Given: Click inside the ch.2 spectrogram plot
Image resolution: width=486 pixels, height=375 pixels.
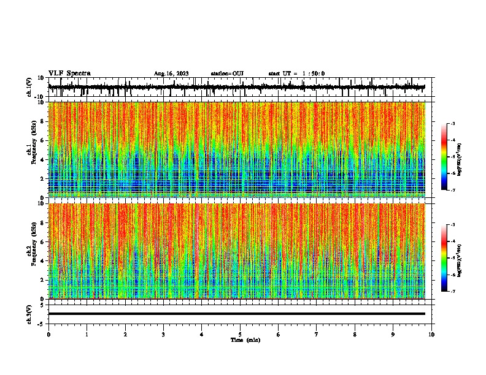Looking at the screenshot, I should (x=237, y=251).
